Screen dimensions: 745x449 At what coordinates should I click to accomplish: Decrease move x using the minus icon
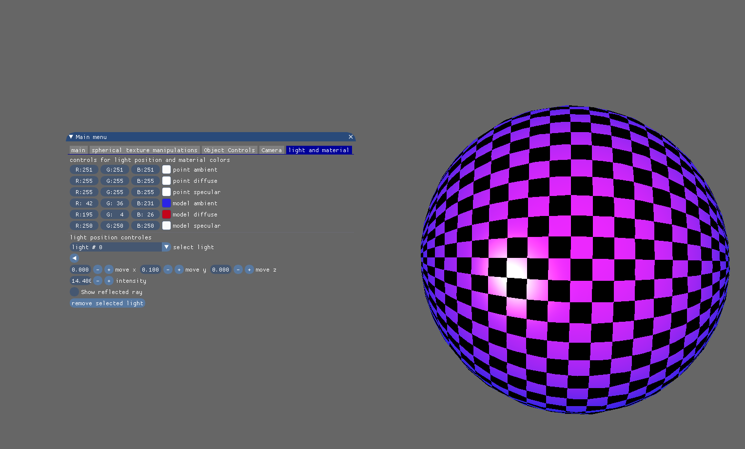[x=98, y=269]
